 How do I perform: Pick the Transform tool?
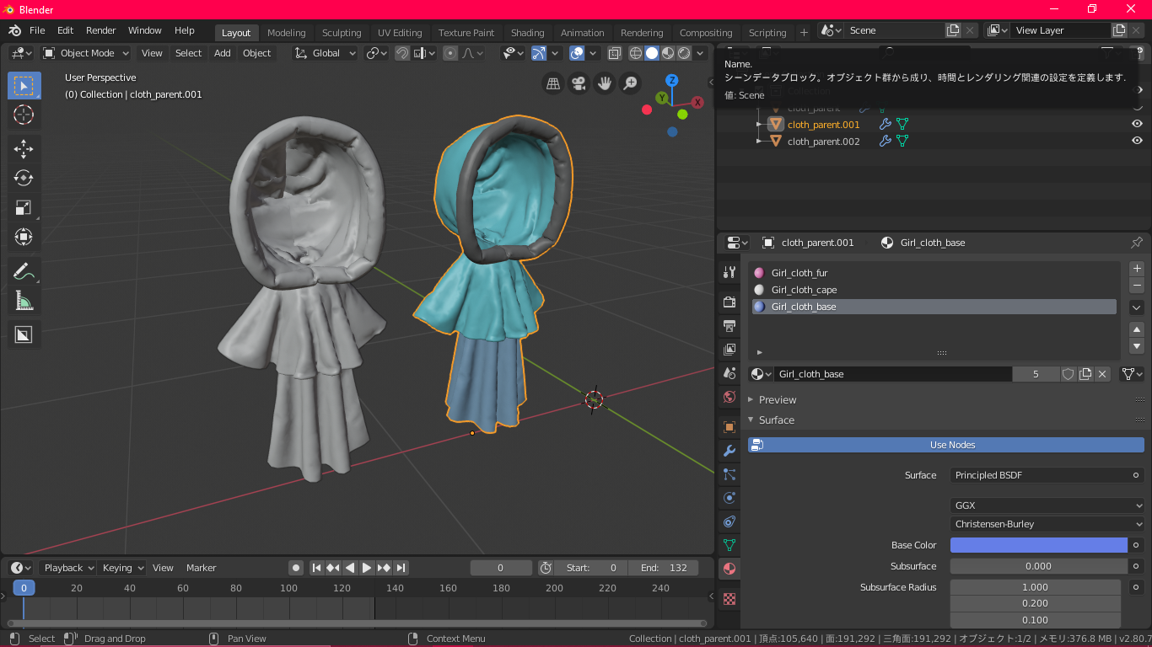[x=24, y=237]
